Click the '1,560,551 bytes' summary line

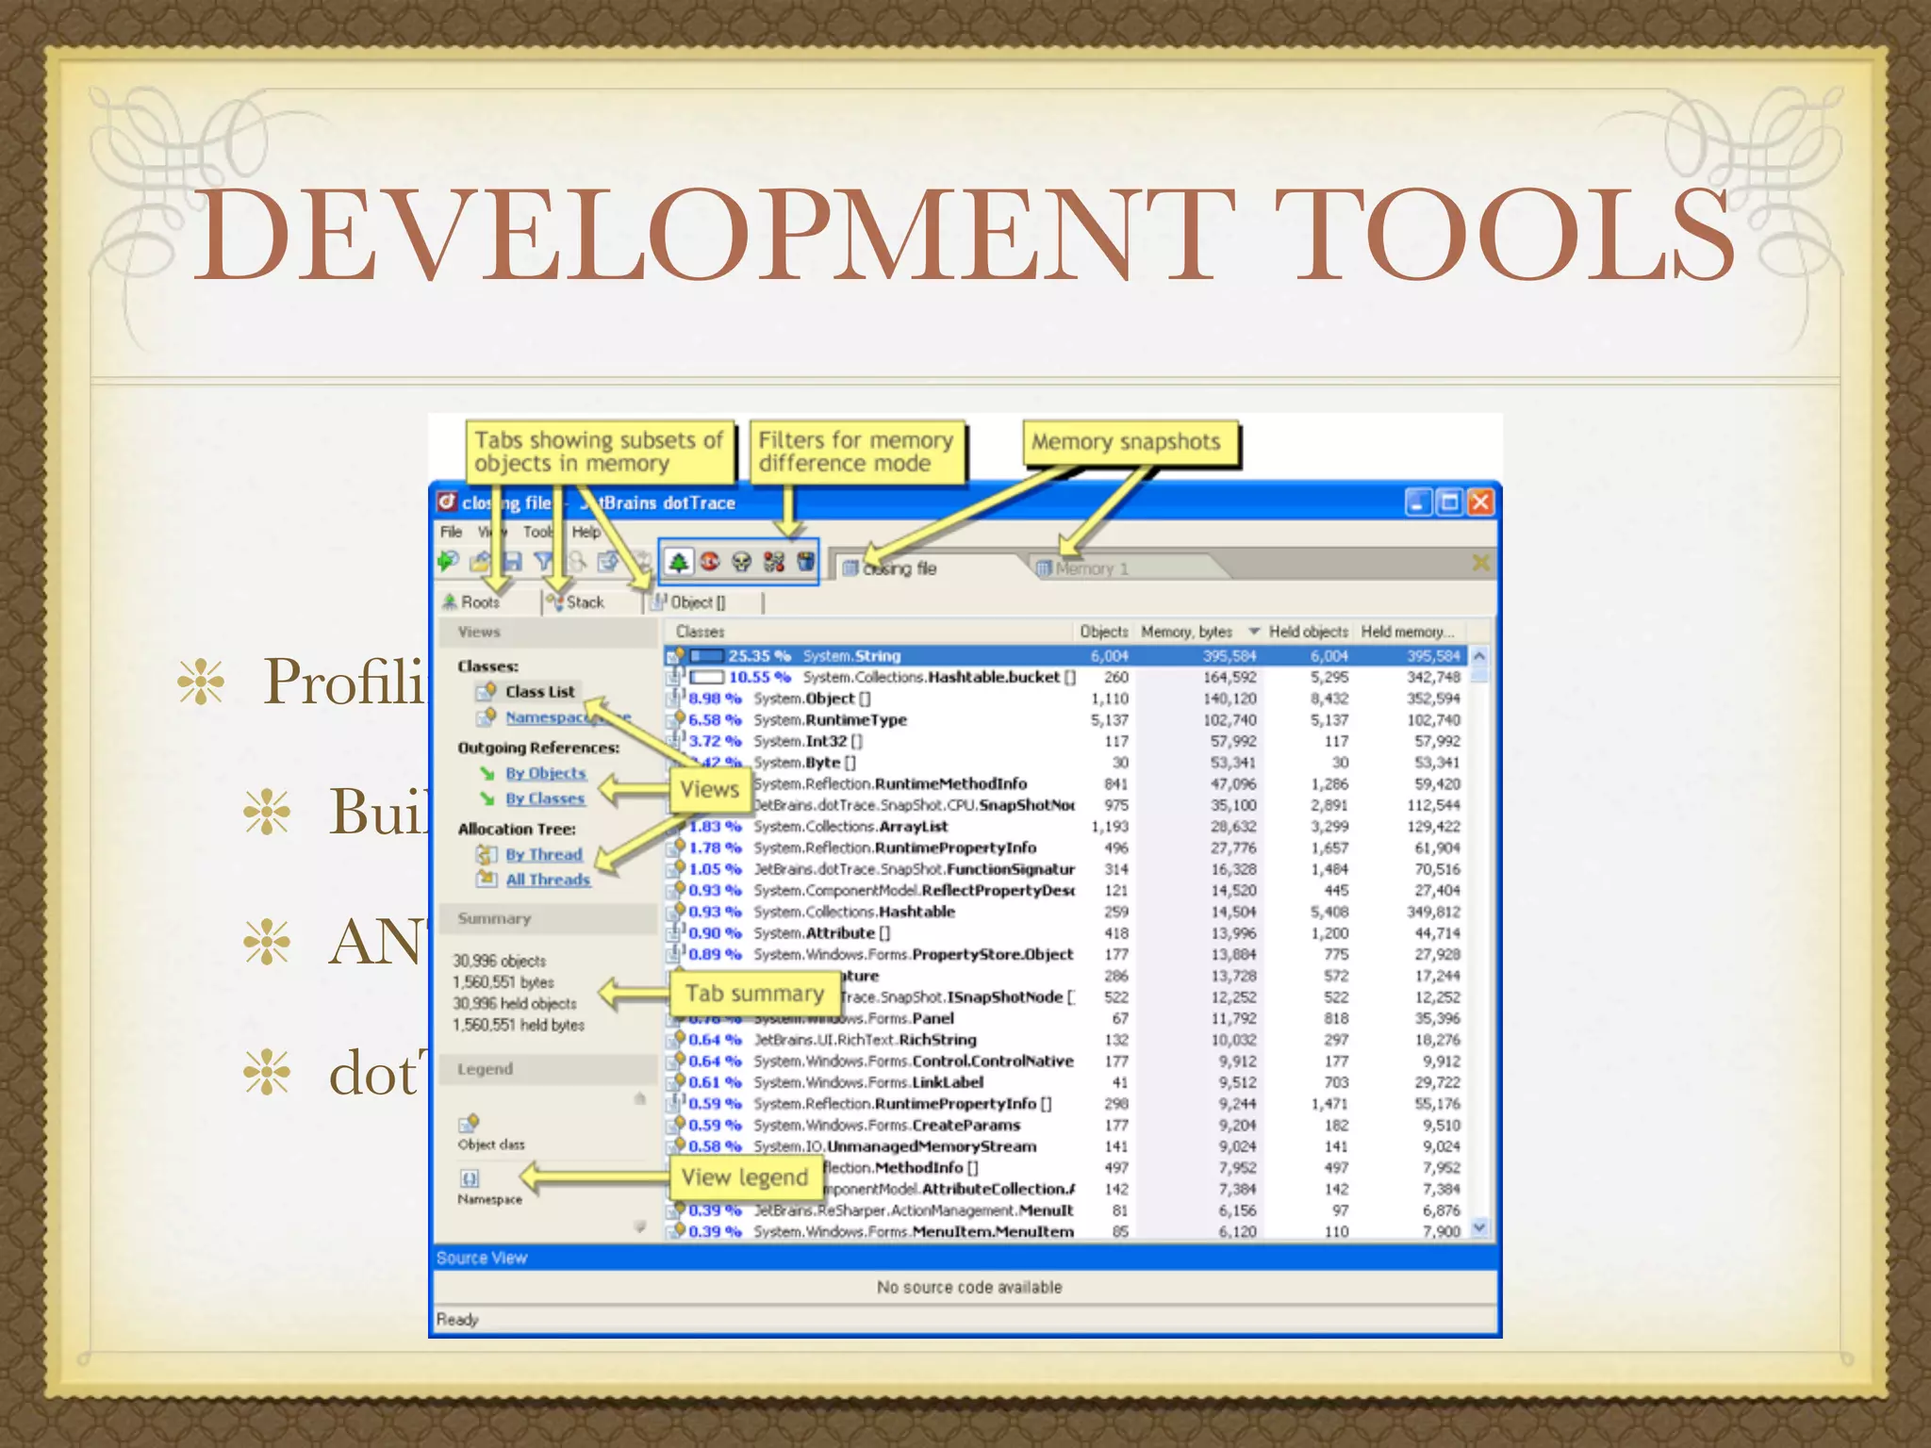(503, 982)
